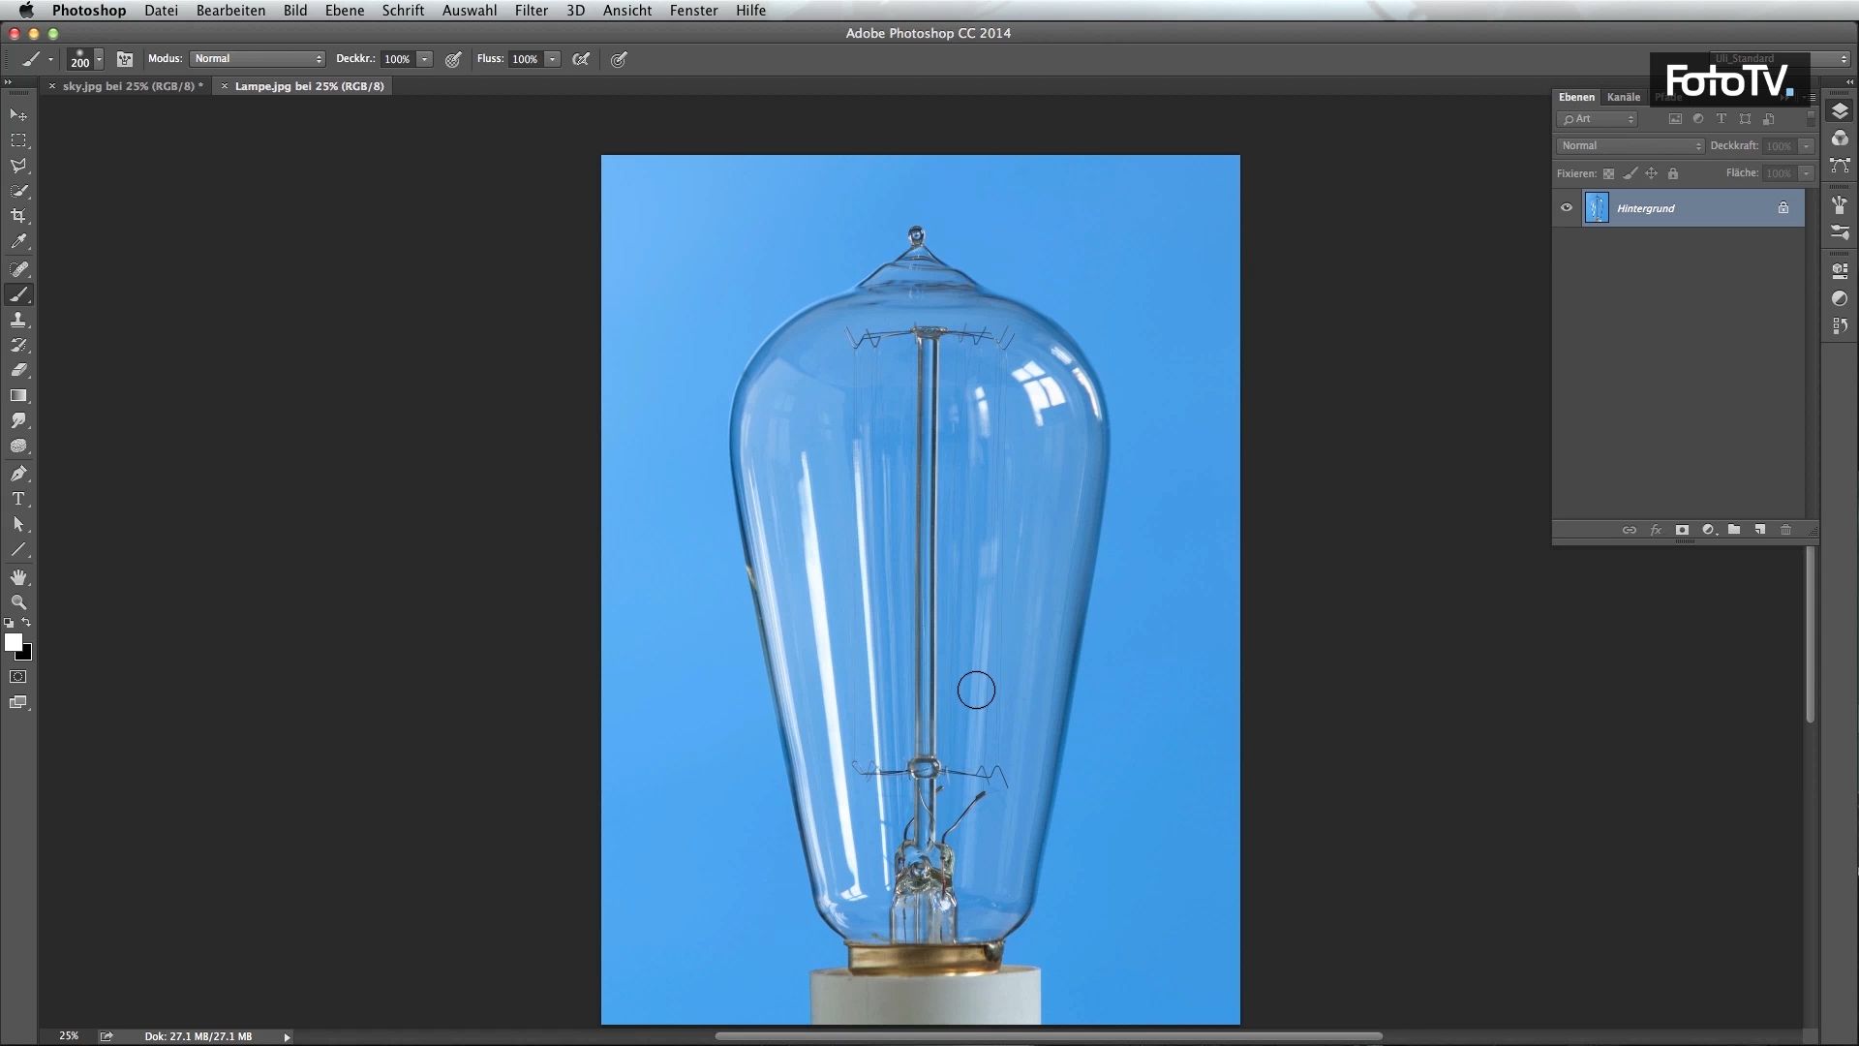The height and width of the screenshot is (1046, 1859).
Task: Select the Eraser tool
Action: tap(18, 370)
